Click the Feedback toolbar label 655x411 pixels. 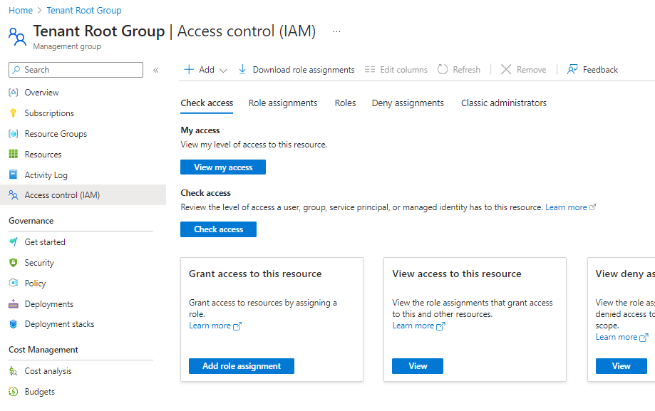pos(600,70)
